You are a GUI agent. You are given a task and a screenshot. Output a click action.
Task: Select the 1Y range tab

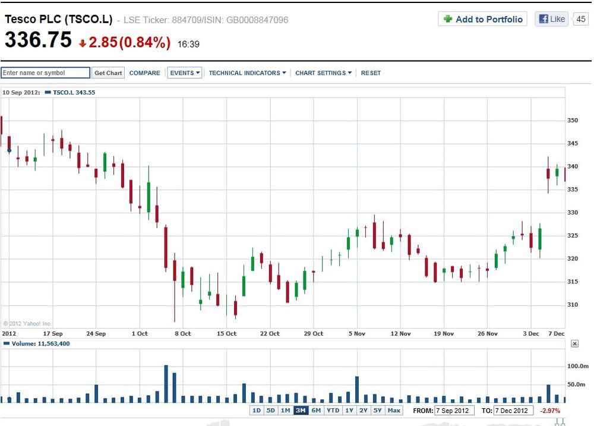349,411
